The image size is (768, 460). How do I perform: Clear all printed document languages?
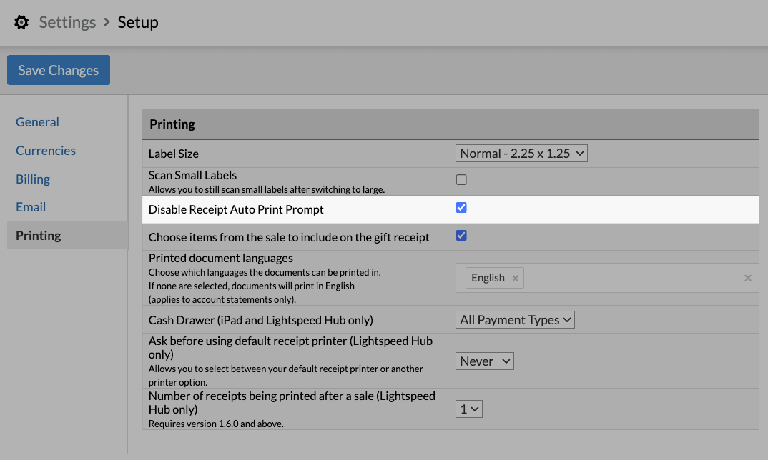(748, 278)
